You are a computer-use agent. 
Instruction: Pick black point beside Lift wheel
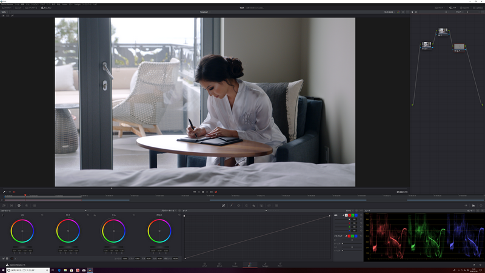tap(3, 215)
